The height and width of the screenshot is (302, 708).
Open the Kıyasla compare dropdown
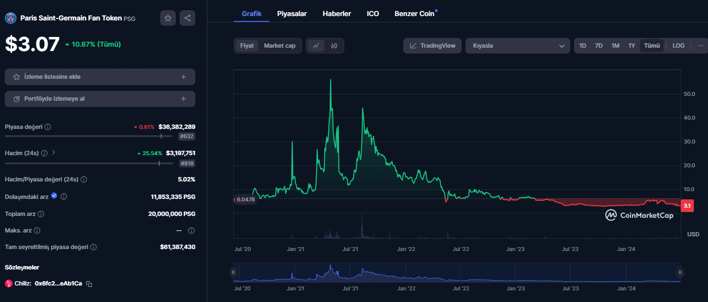518,46
